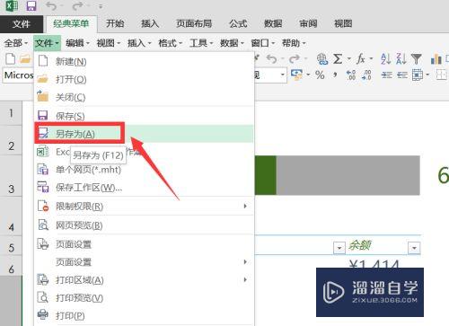Apply the percent style icon
The width and height of the screenshot is (449, 326).
tap(320, 75)
